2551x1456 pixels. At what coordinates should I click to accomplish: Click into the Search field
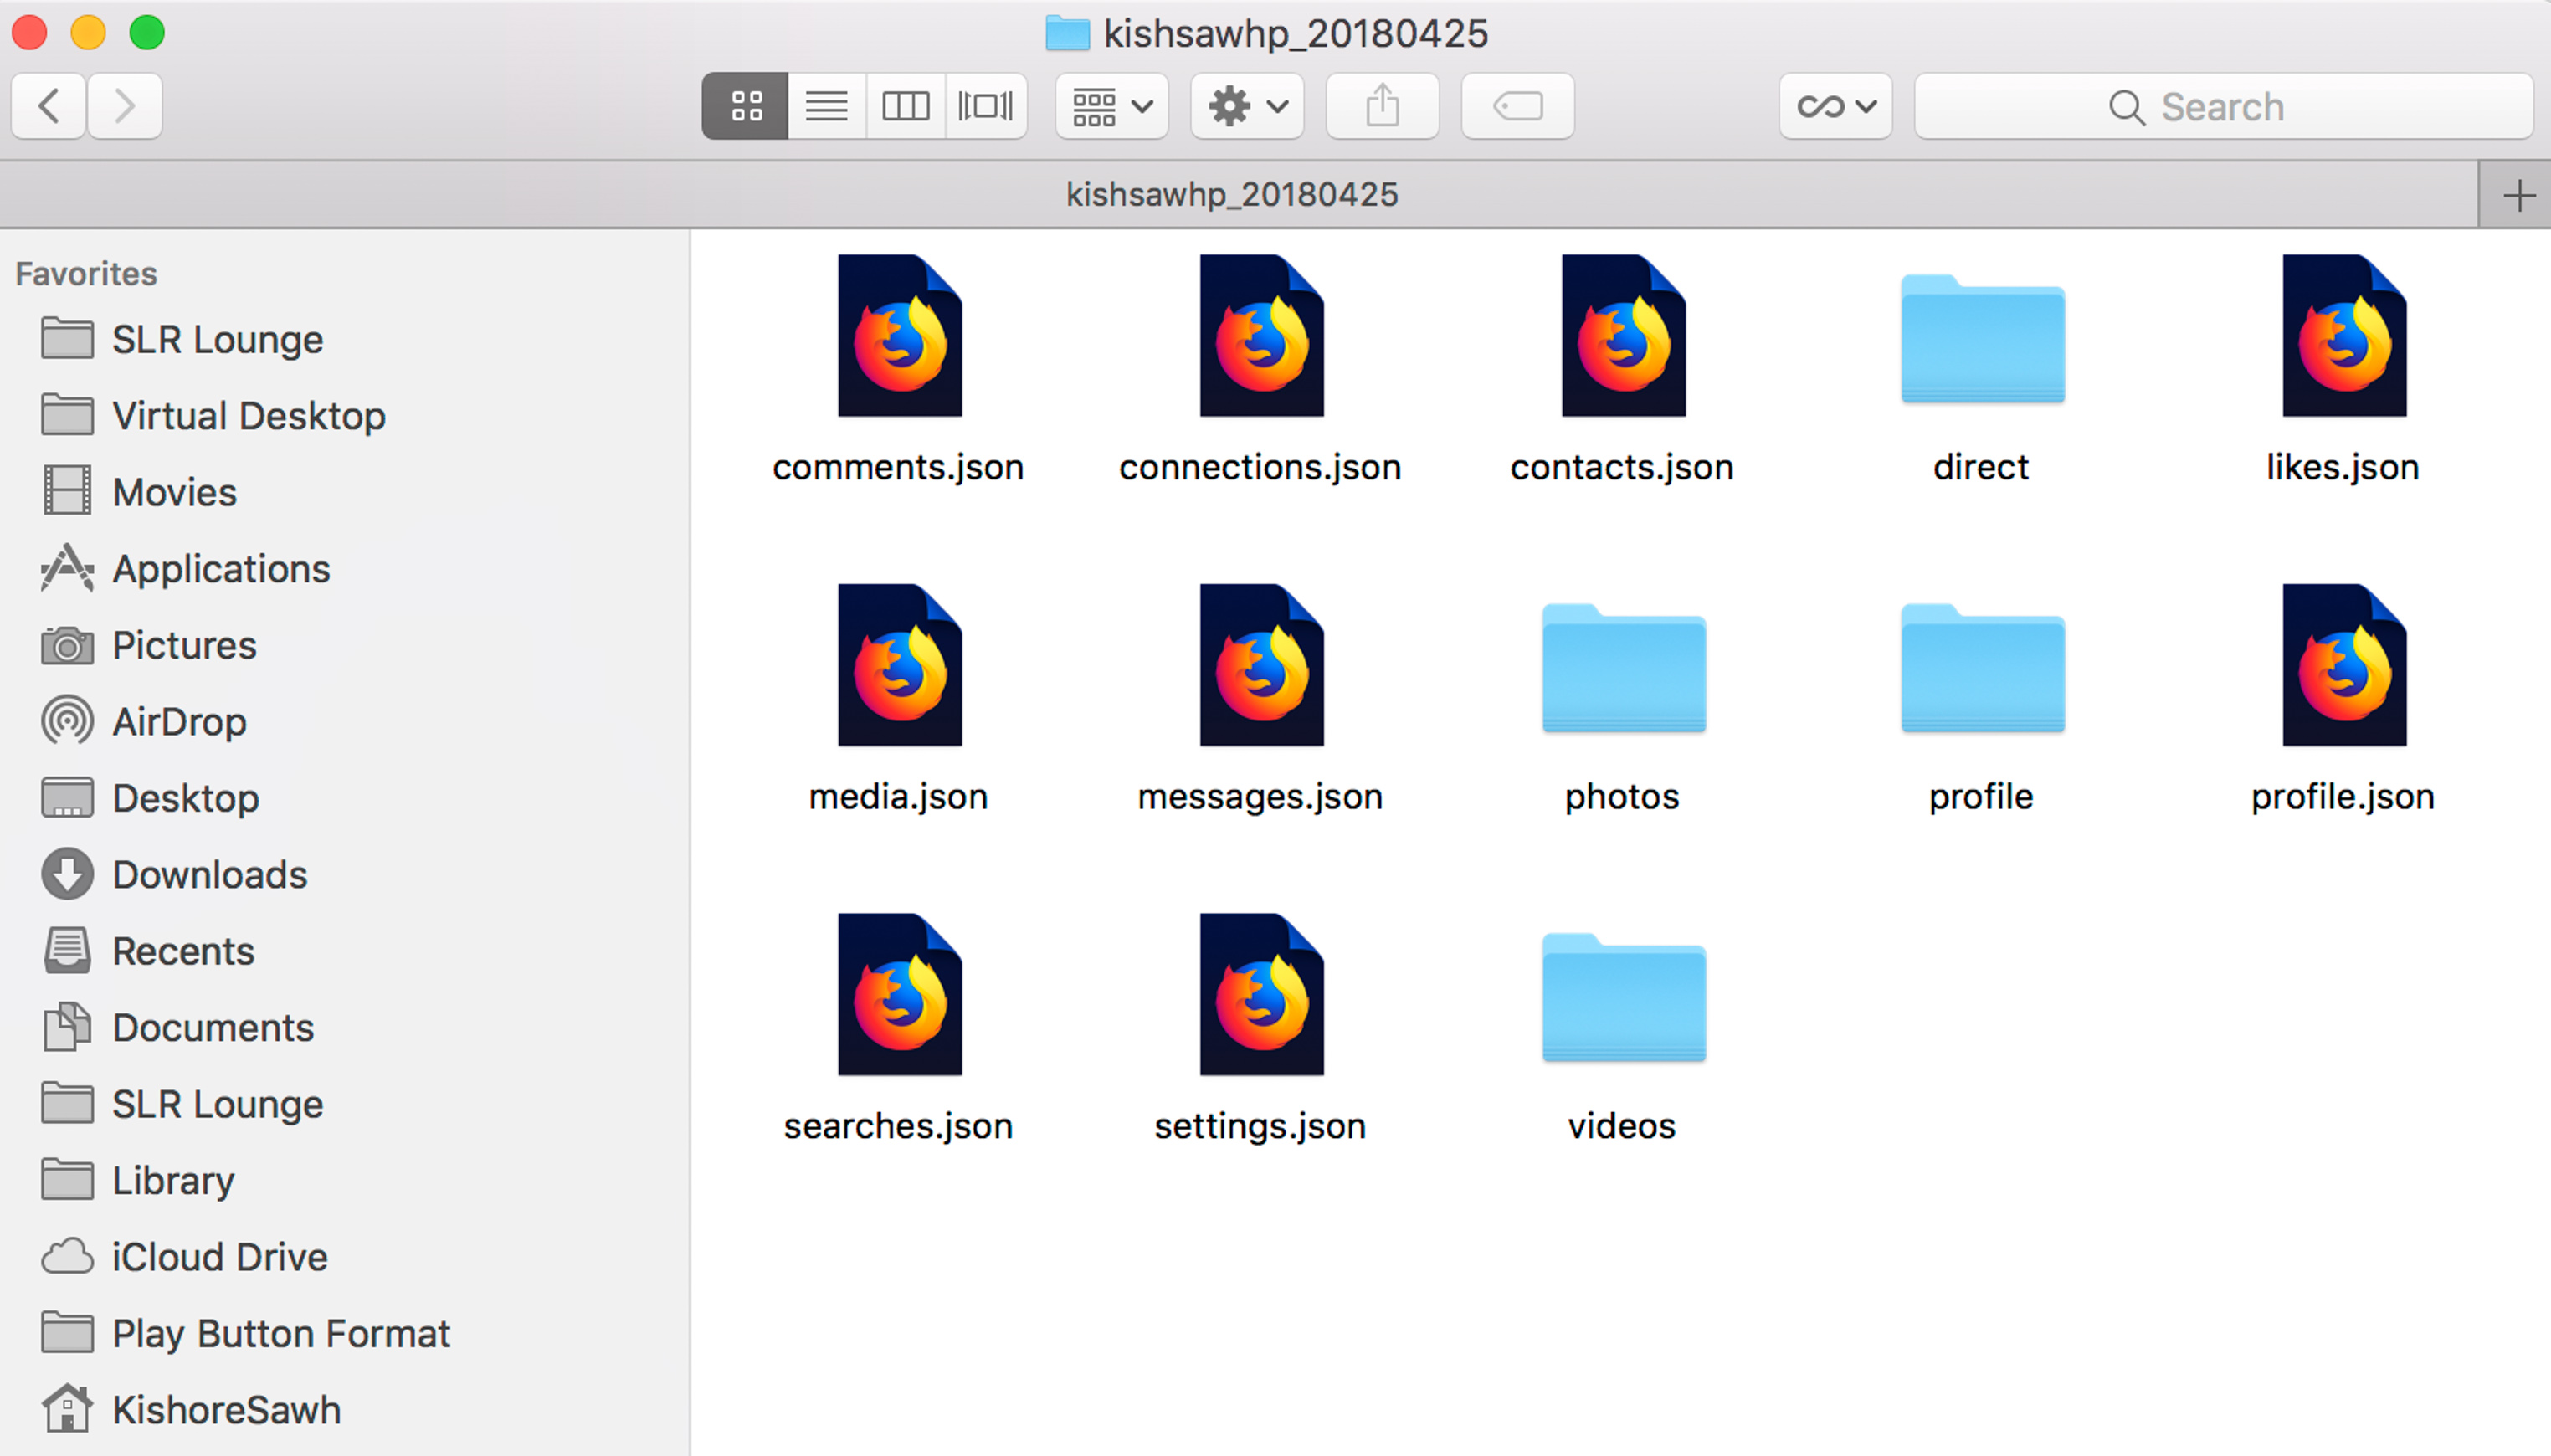(2222, 106)
